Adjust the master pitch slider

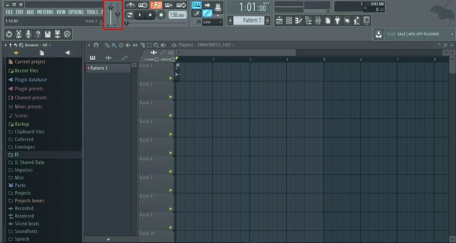click(118, 14)
